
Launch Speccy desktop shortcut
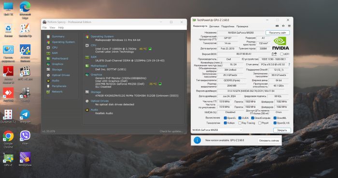point(25,95)
